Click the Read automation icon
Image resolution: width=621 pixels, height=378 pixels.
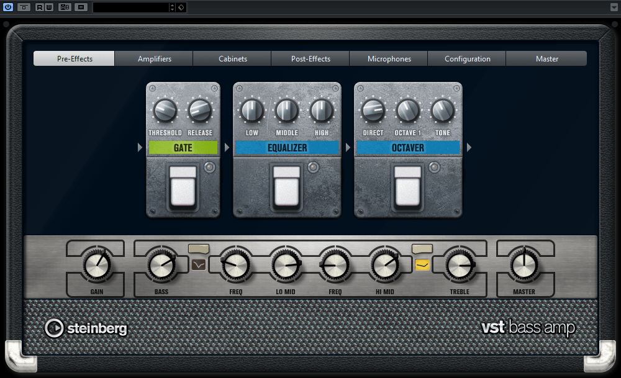point(39,7)
